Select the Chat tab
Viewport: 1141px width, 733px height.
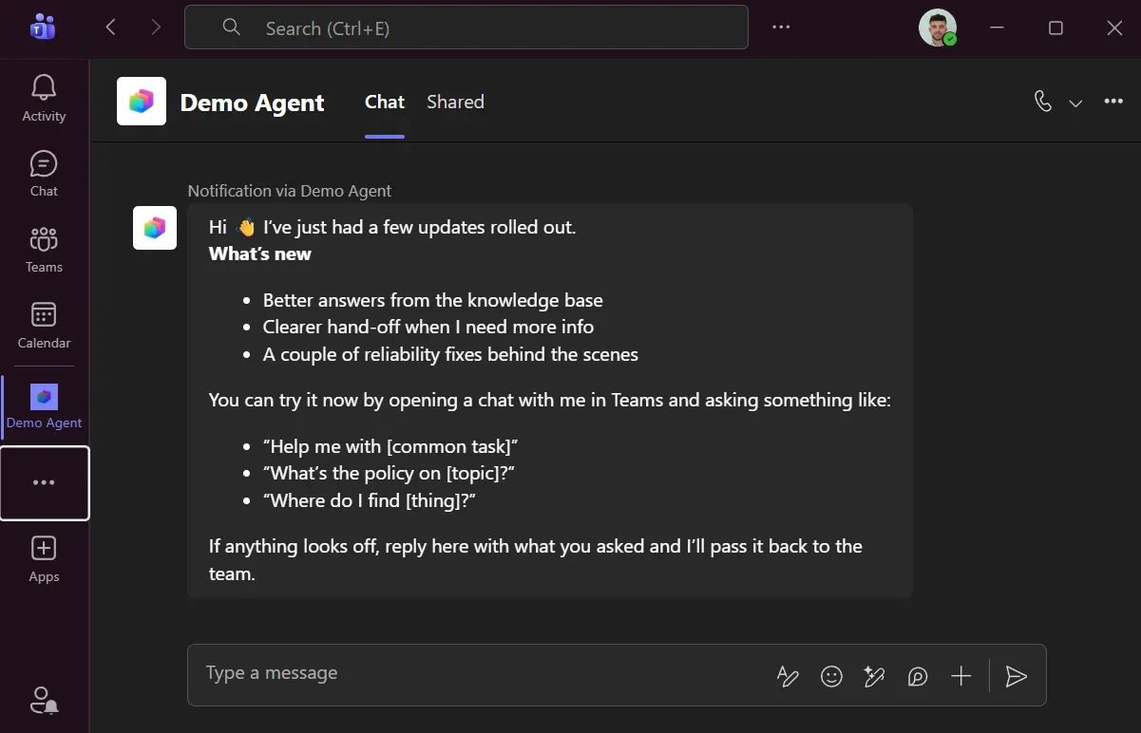pyautogui.click(x=385, y=102)
